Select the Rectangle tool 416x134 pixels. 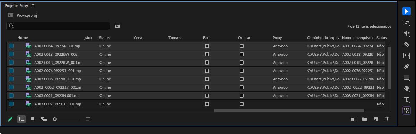407,77
